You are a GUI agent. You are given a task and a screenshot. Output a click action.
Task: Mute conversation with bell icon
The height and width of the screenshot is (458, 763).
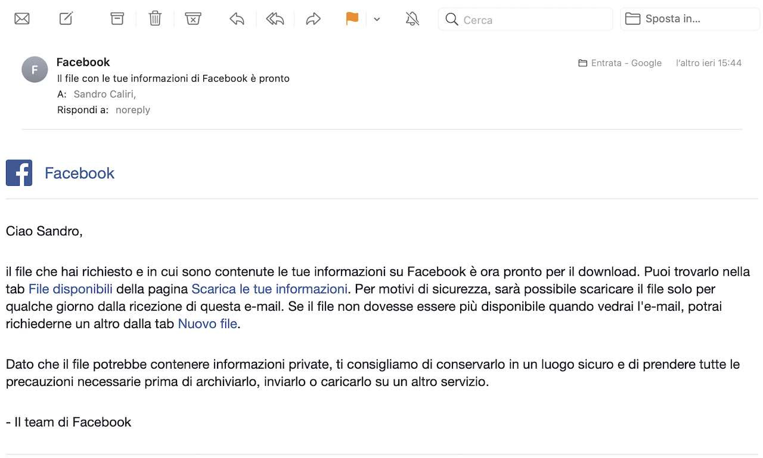coord(412,19)
